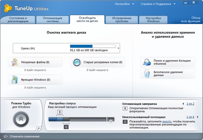203x140 pixels.
Task: Click the TuneUp Utilities logo icon
Action: click(8, 8)
